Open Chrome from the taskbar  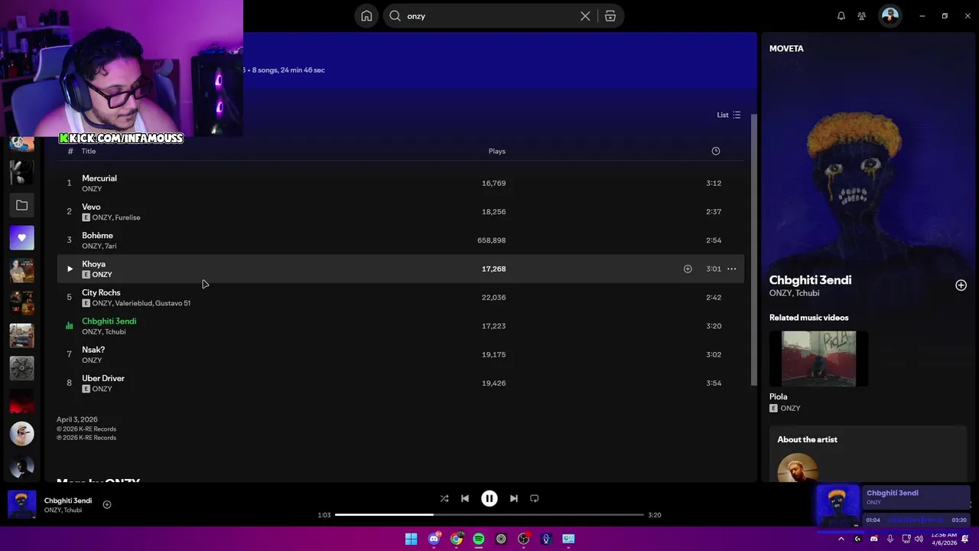(x=457, y=539)
